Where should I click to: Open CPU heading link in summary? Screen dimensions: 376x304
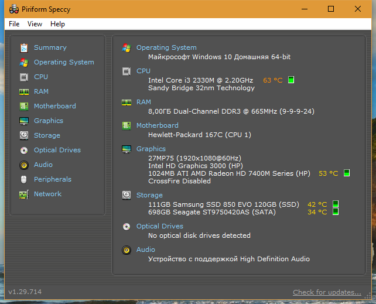143,71
